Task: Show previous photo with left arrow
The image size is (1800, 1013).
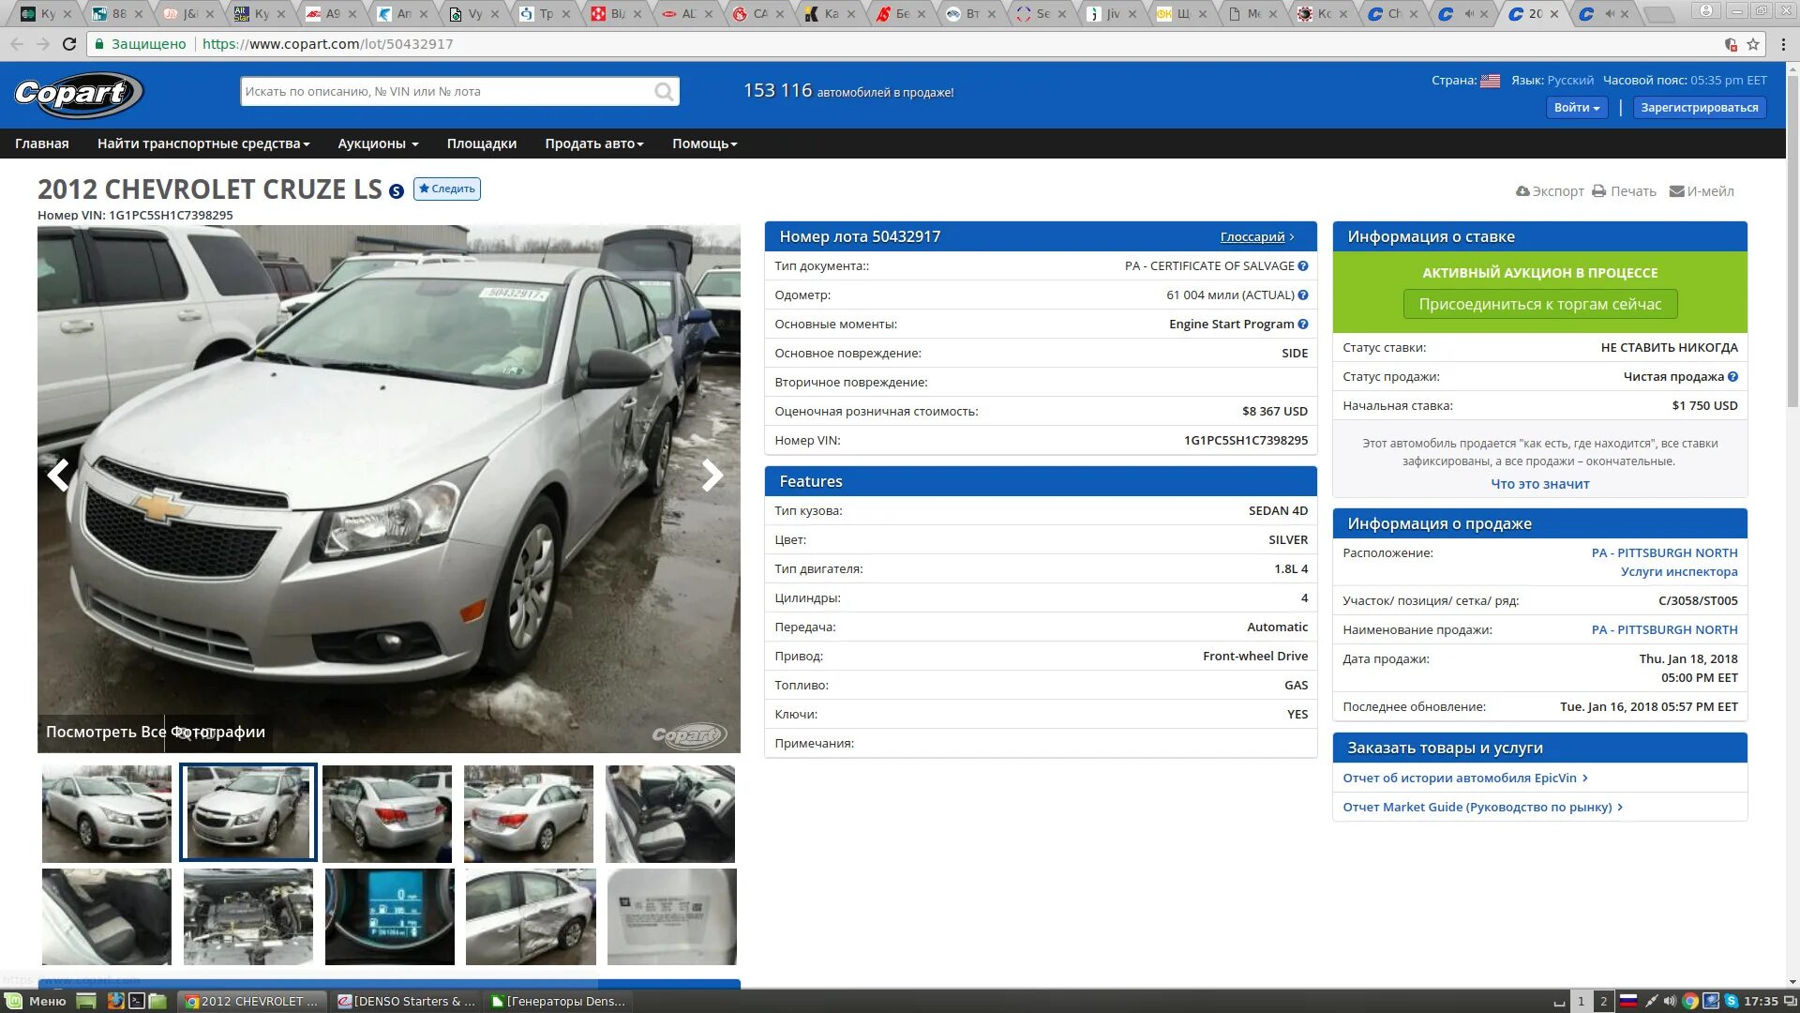Action: [58, 476]
